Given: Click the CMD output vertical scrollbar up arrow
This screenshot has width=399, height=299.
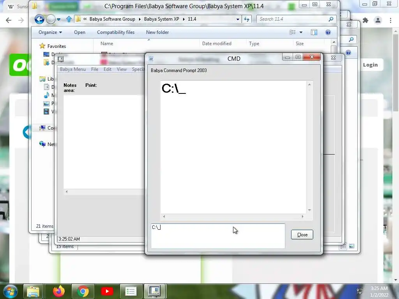Looking at the screenshot, I should point(309,84).
